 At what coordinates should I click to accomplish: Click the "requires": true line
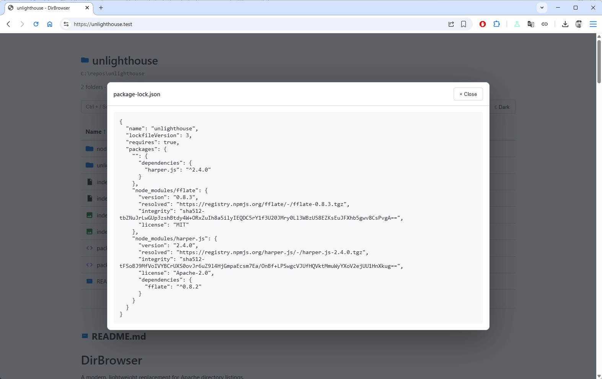click(152, 142)
